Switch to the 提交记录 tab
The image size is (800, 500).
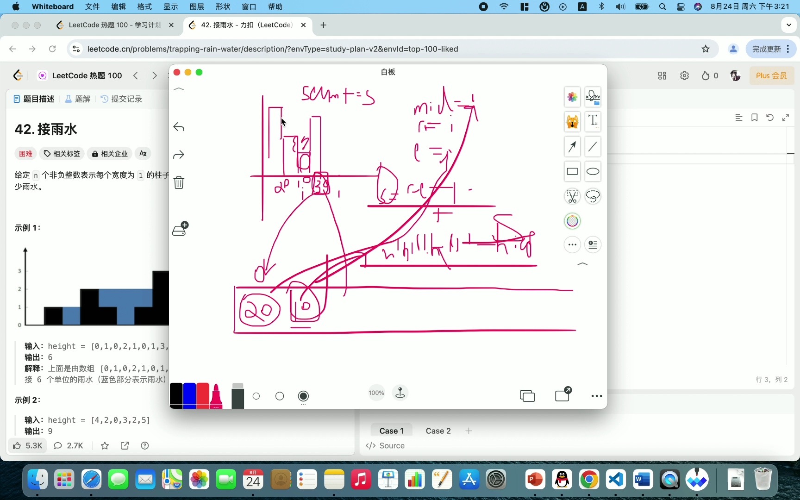tap(121, 99)
